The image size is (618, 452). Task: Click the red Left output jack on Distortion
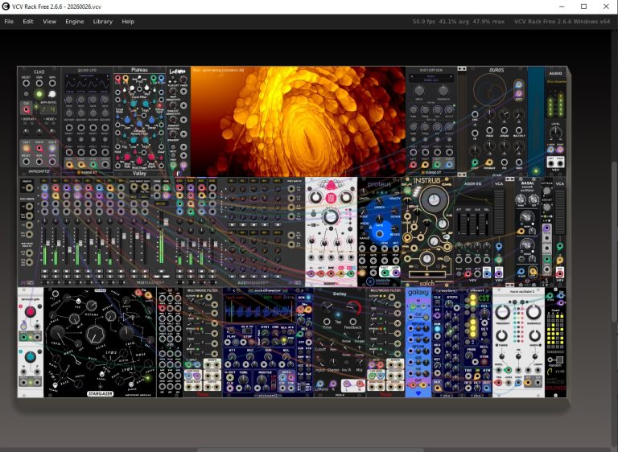[x=413, y=164]
